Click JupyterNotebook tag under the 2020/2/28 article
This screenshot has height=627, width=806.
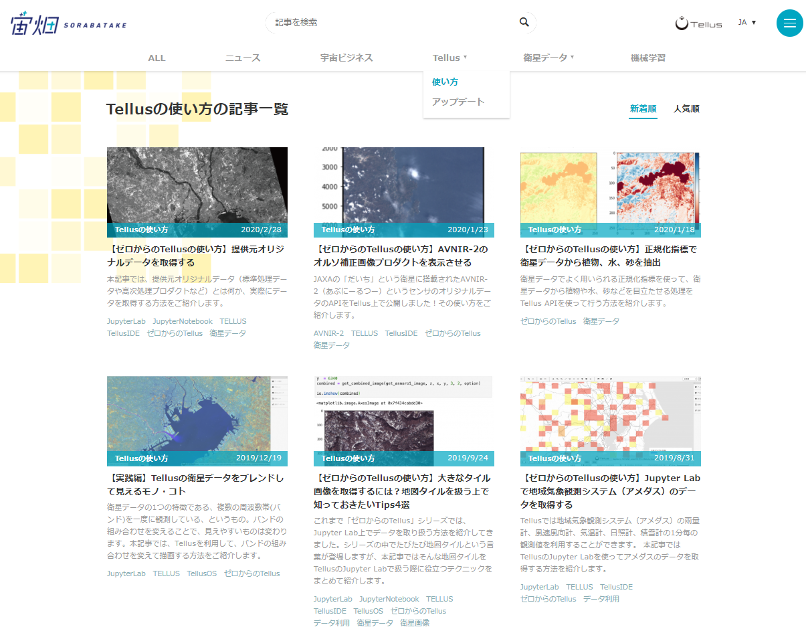[x=183, y=321]
